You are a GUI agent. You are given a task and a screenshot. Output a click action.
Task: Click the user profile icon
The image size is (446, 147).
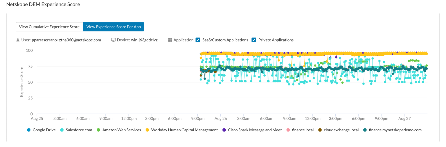point(18,40)
